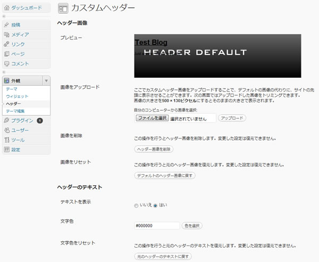The image size is (319, 262).
Task: Open the メディア menu
Action: click(x=20, y=35)
